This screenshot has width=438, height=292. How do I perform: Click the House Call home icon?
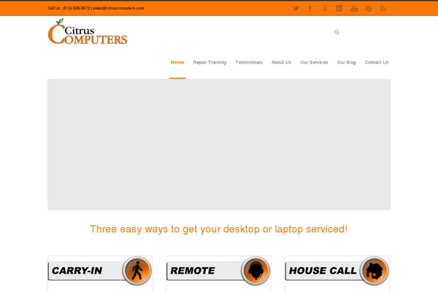click(374, 271)
